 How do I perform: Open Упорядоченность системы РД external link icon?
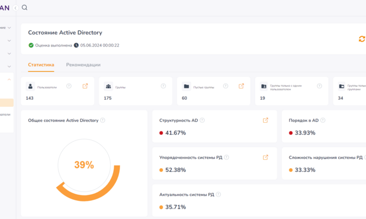tap(265, 158)
